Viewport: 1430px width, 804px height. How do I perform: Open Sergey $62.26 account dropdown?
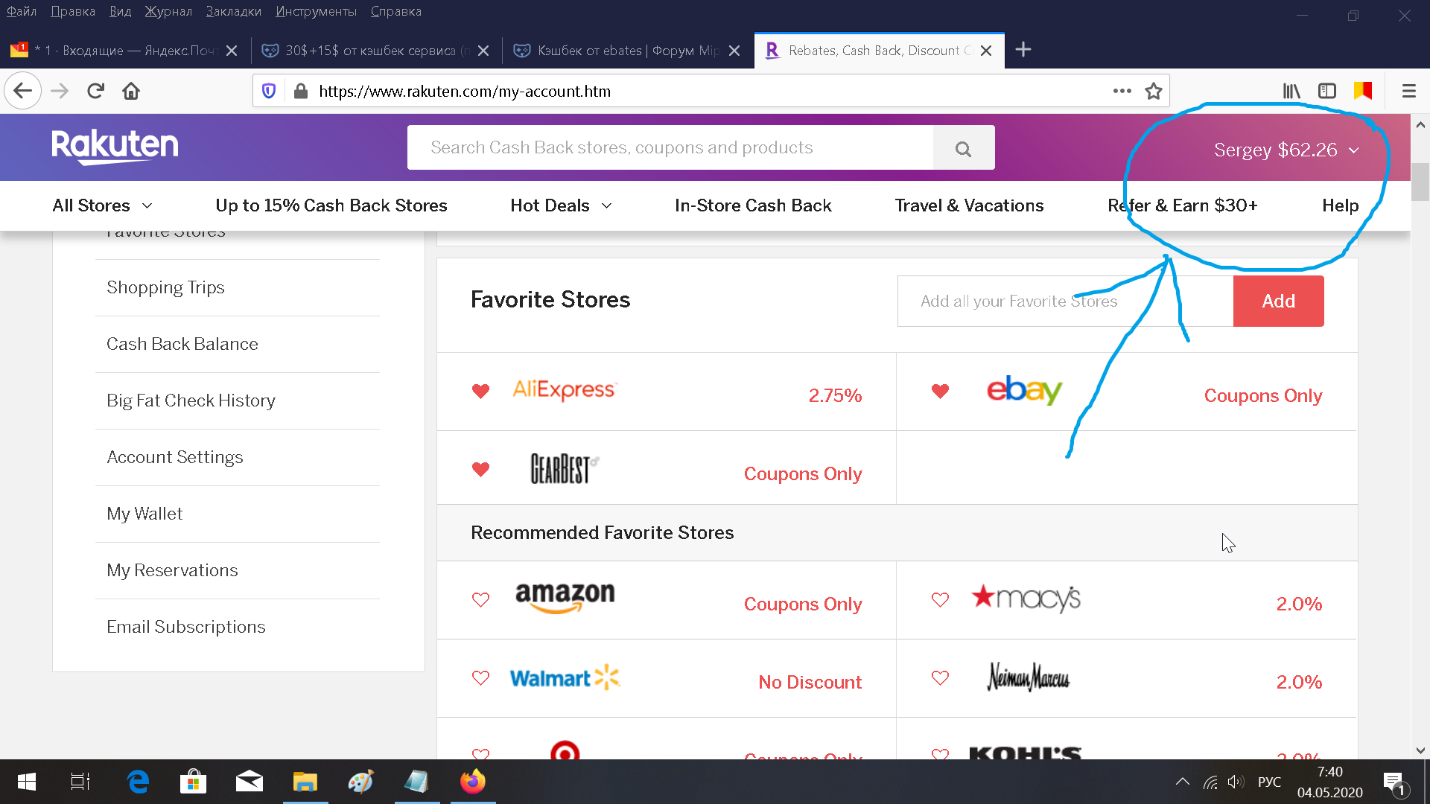click(x=1286, y=150)
